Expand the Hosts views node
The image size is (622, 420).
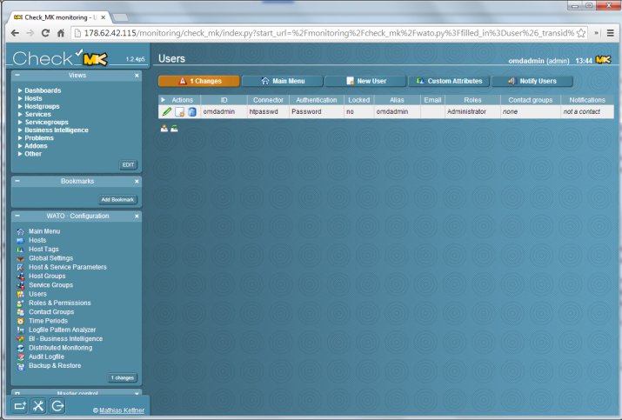[20, 98]
